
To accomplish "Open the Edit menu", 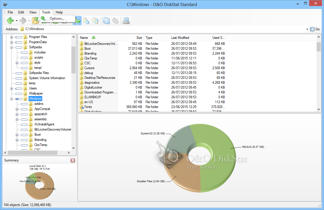I will [x=21, y=12].
